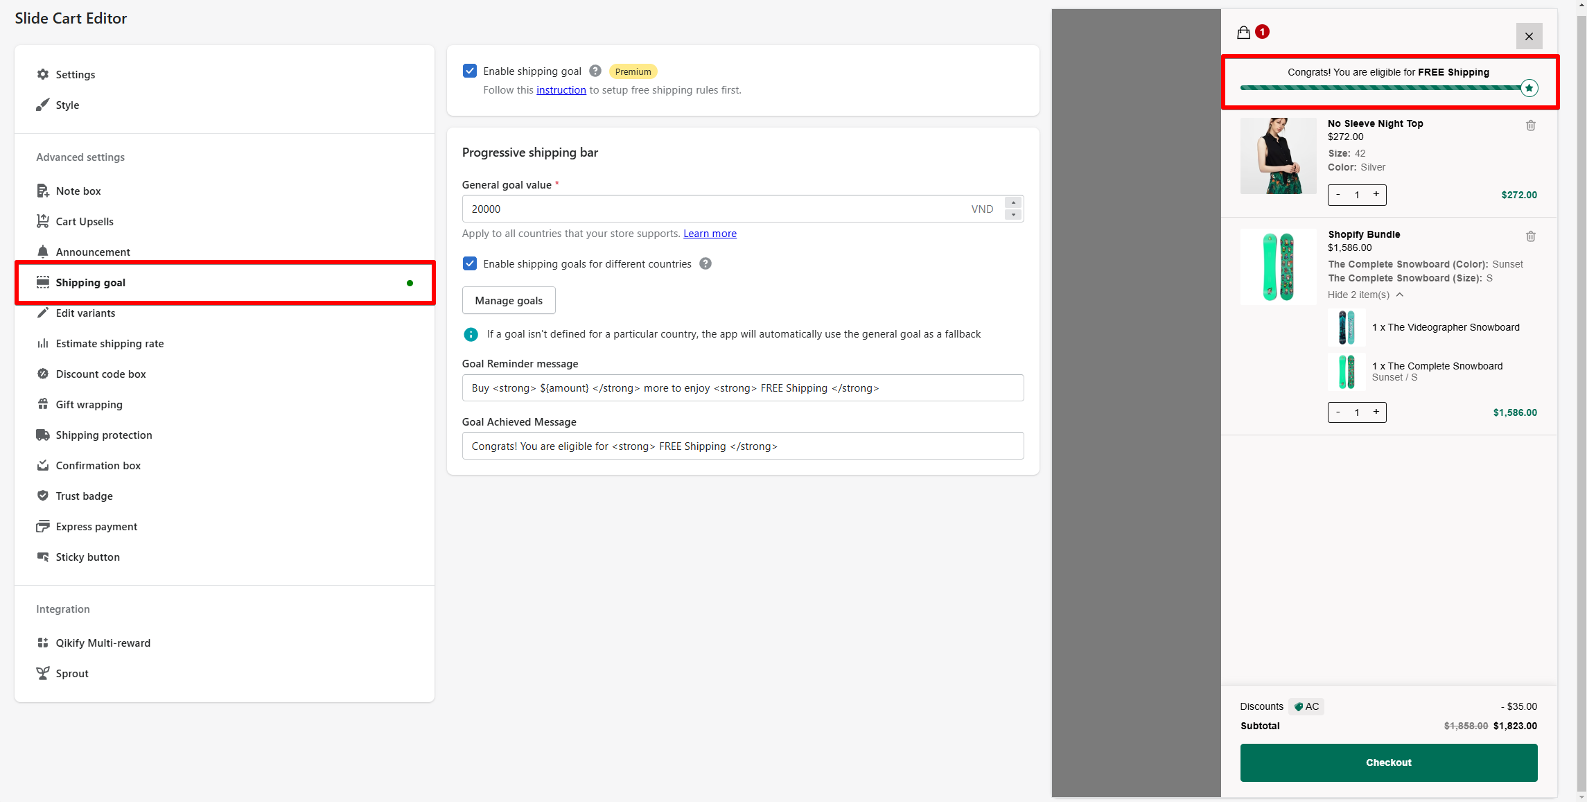Image resolution: width=1587 pixels, height=802 pixels.
Task: Open Cart Upsells settings
Action: click(x=85, y=221)
